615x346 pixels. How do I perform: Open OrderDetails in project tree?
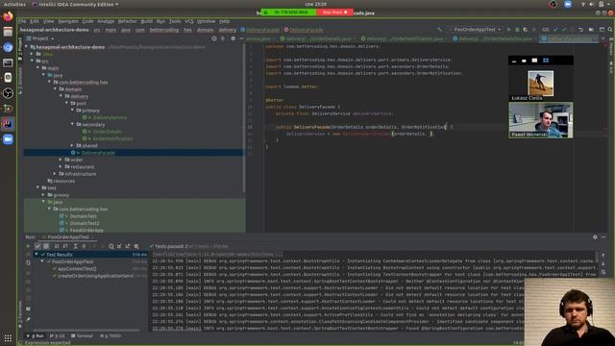pyautogui.click(x=107, y=132)
